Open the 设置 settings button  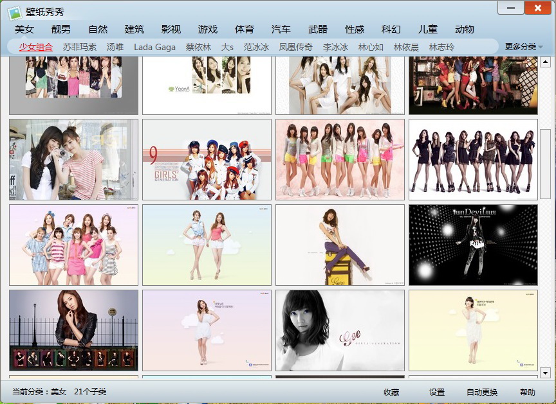(437, 392)
